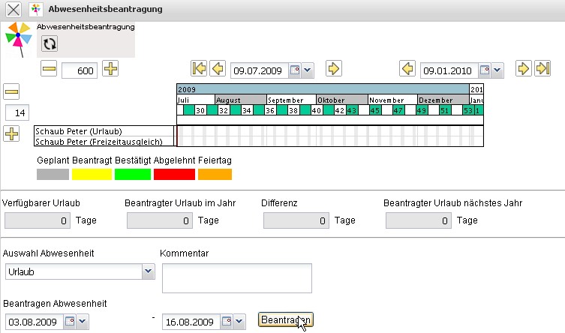Jump to first date with the start arrow
Screen dimensions: 565x333
point(199,68)
